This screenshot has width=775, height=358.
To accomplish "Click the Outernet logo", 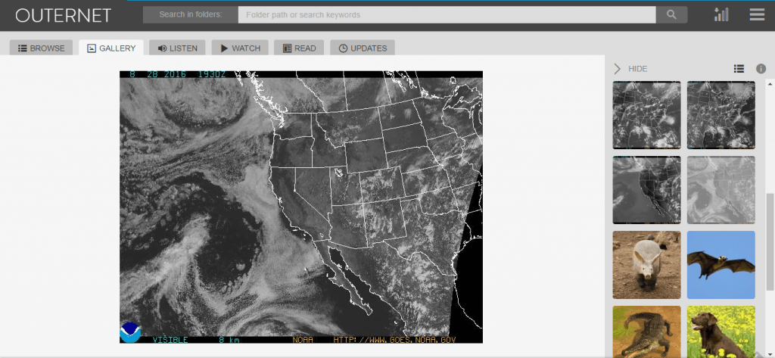I will coord(64,15).
